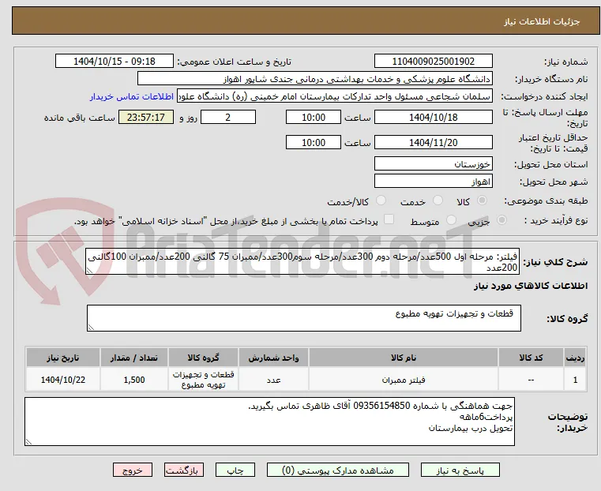The width and height of the screenshot is (601, 491).
Task: Click the 'چاپ' print button
Action: (x=235, y=470)
